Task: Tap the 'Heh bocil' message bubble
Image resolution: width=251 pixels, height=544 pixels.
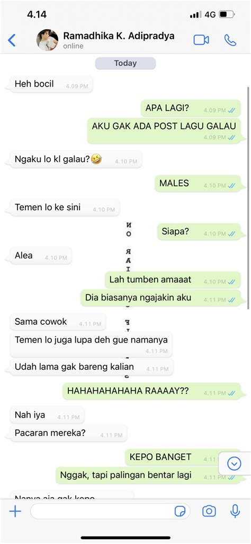Action: click(x=51, y=84)
